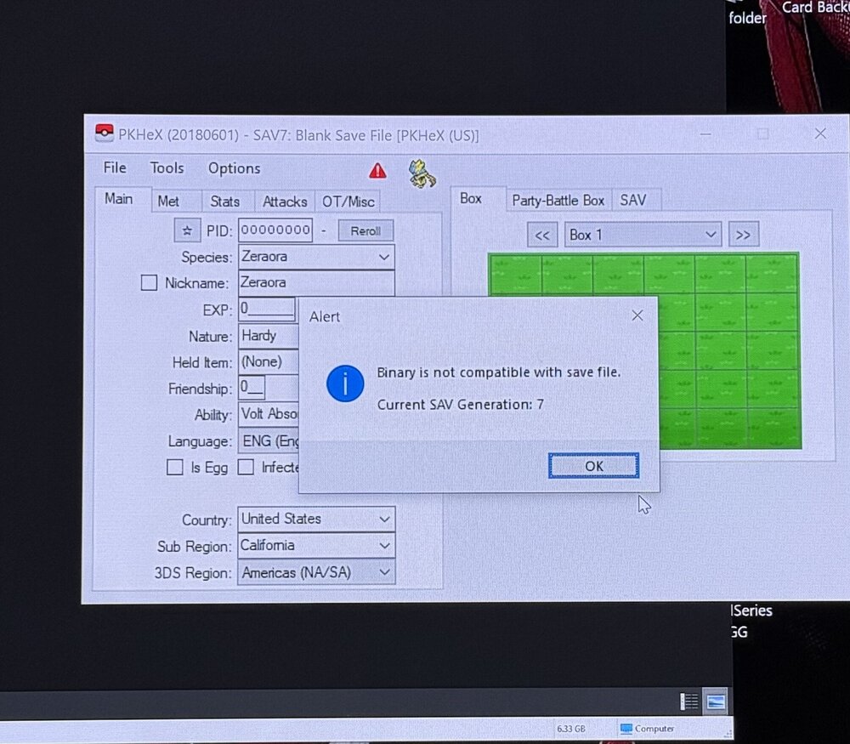Click the Zeraora sprite preview icon
The width and height of the screenshot is (850, 744).
(421, 173)
